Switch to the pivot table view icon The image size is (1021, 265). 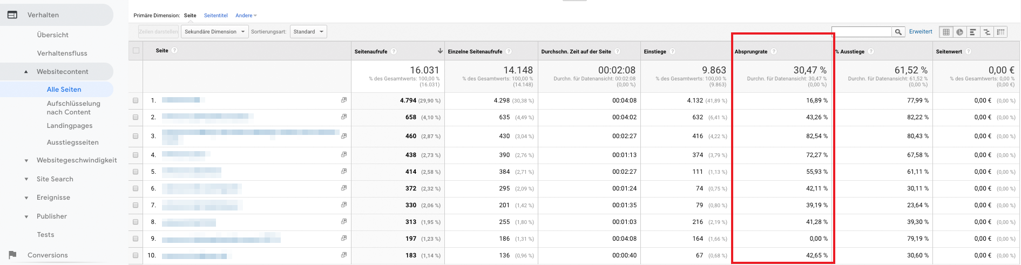pos(1000,32)
